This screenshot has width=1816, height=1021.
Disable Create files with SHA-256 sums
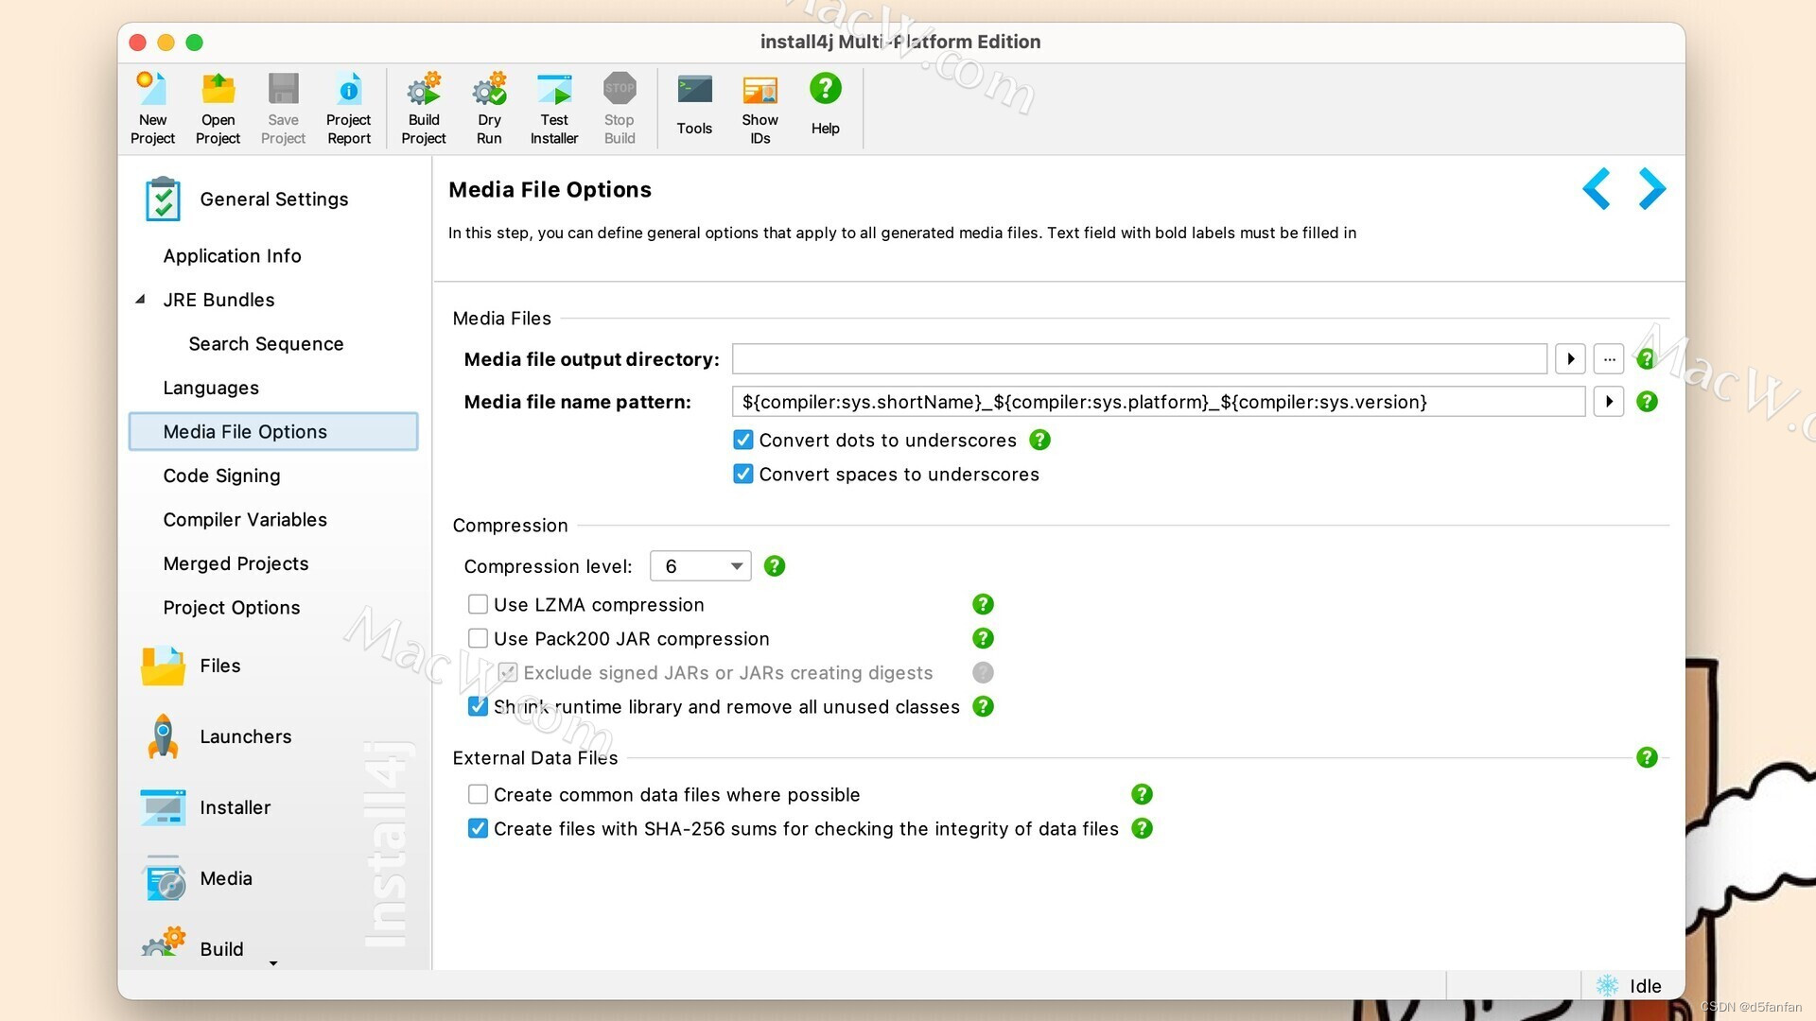pyautogui.click(x=478, y=828)
